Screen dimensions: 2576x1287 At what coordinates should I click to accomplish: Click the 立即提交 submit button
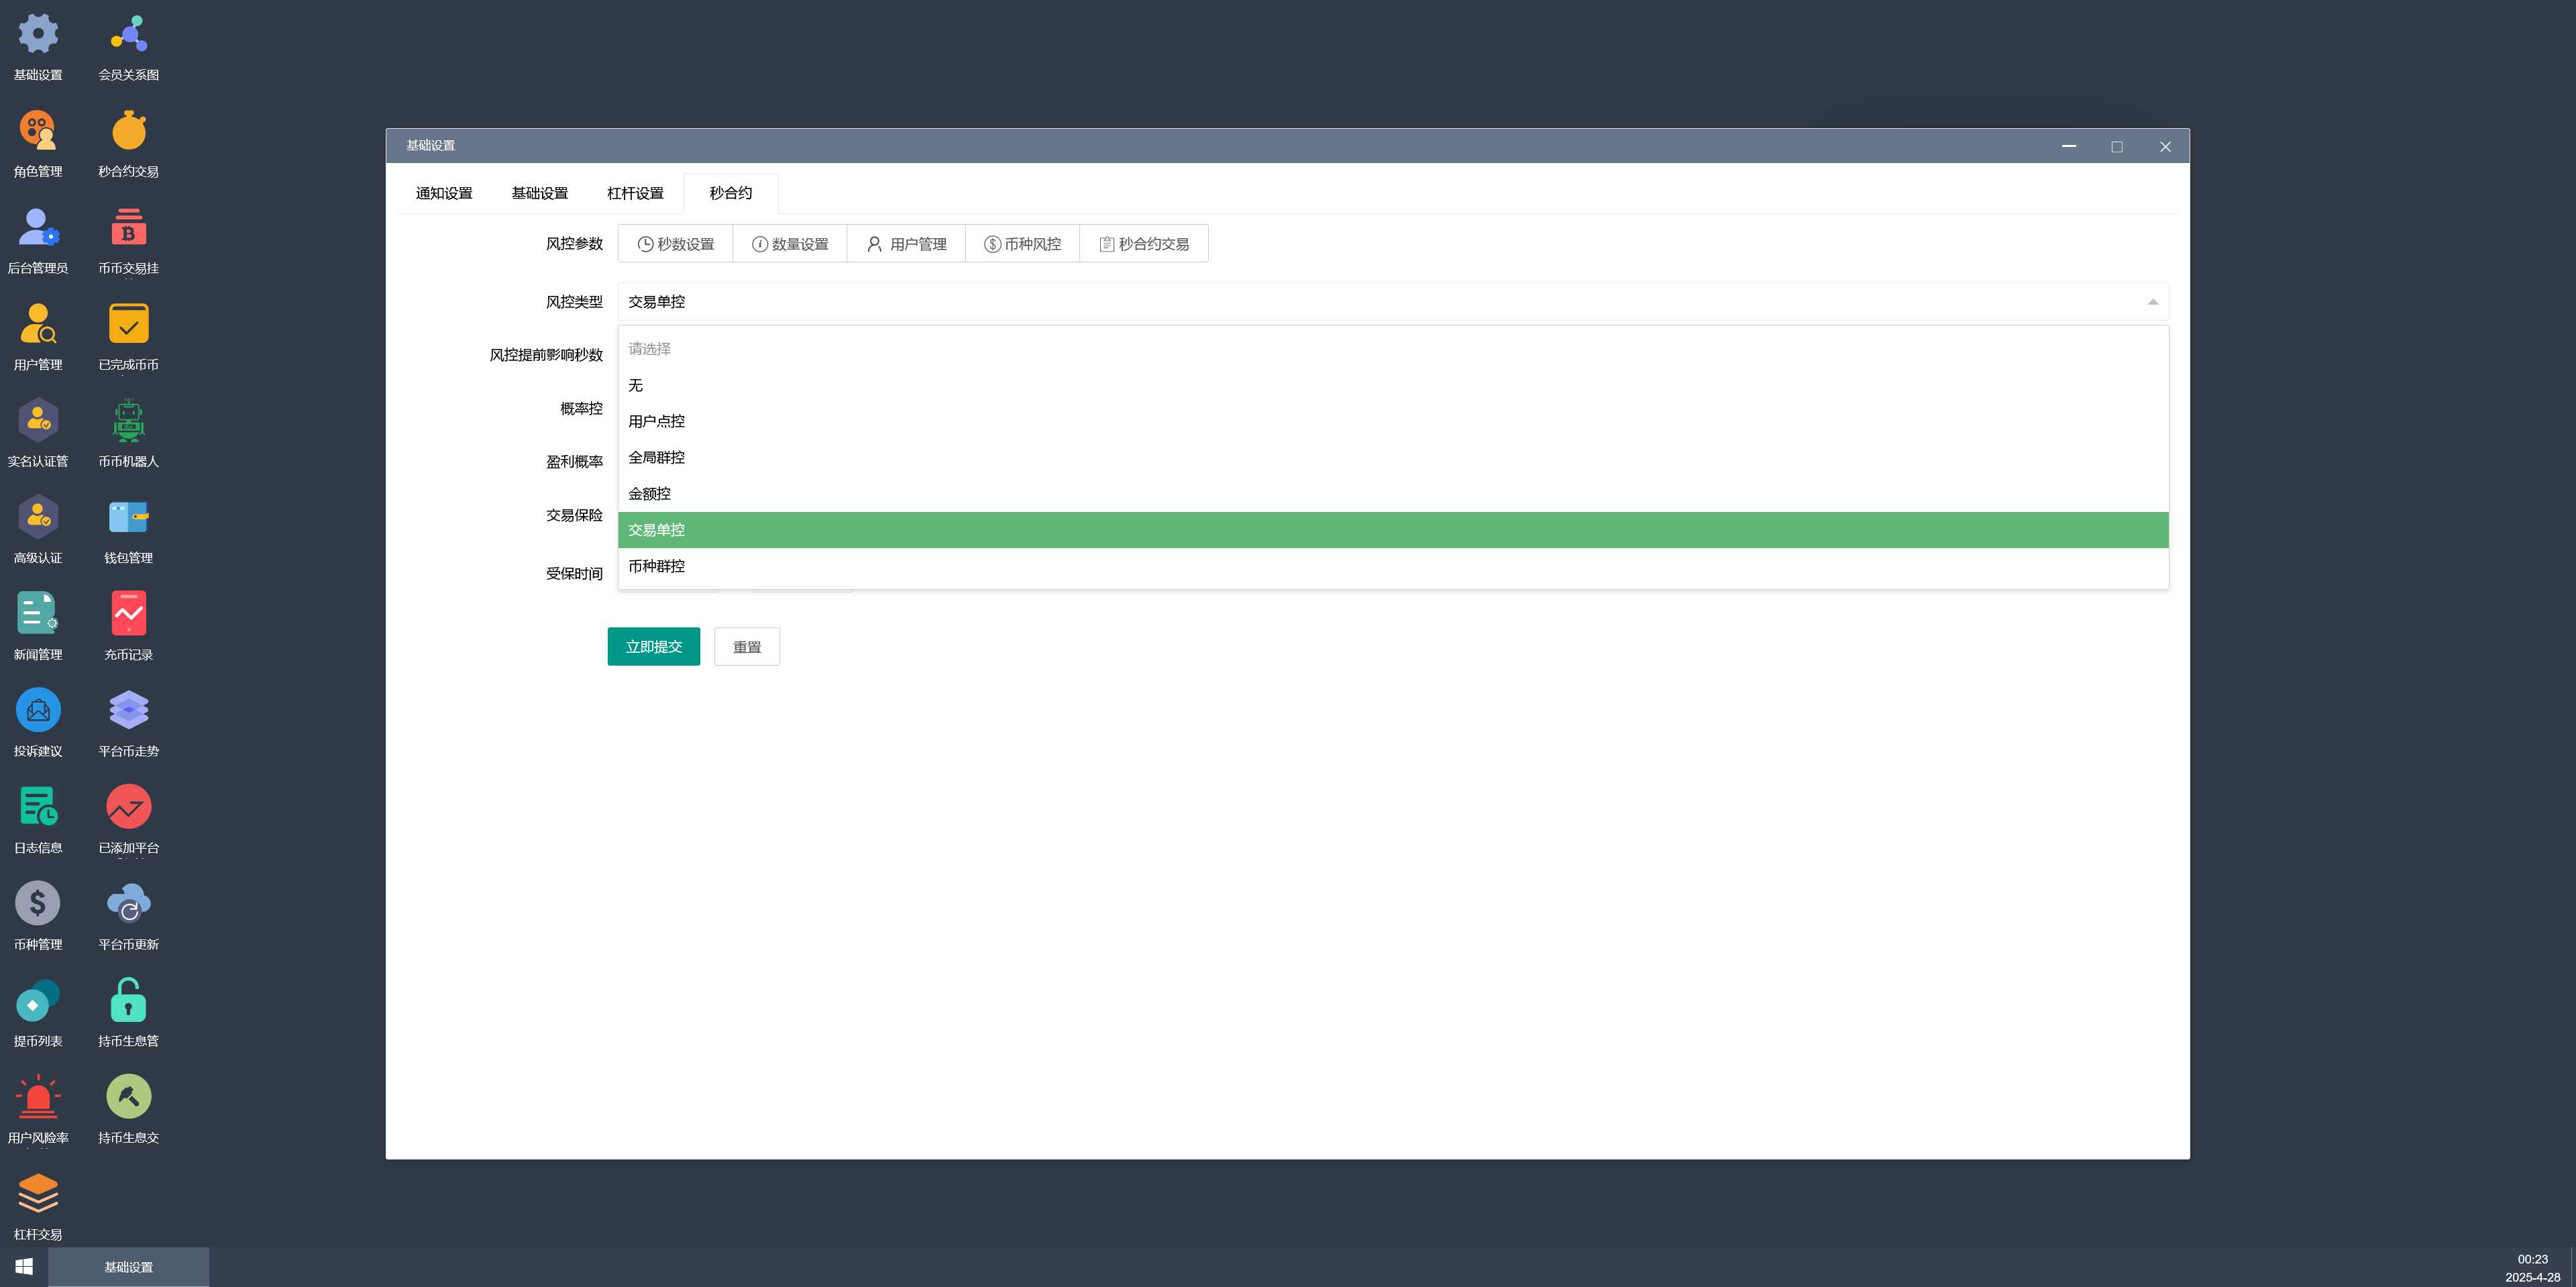(x=653, y=647)
